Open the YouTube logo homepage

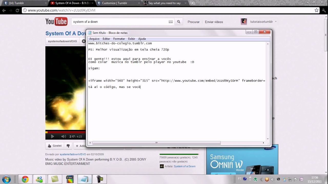point(56,22)
